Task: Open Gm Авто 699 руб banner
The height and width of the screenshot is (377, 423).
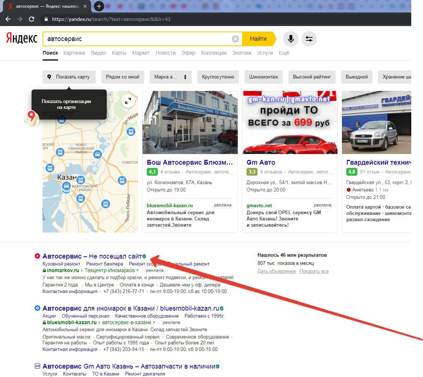Action: (x=290, y=122)
